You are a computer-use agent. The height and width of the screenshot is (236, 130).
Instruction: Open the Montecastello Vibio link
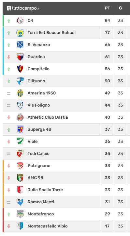[48, 226]
